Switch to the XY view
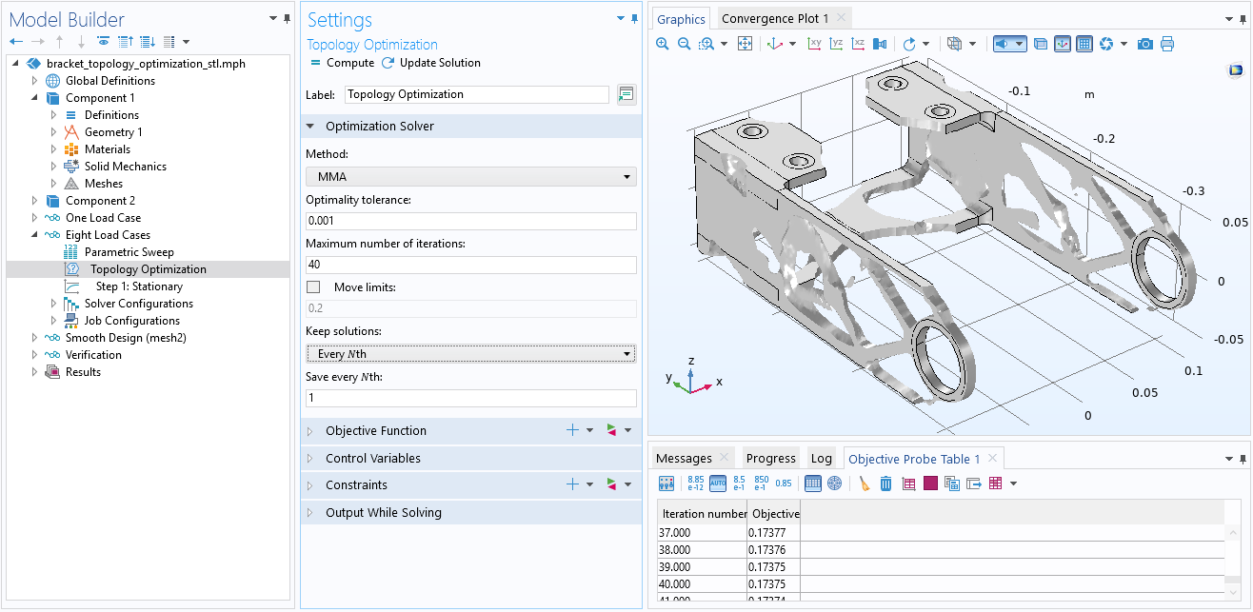 (x=814, y=44)
